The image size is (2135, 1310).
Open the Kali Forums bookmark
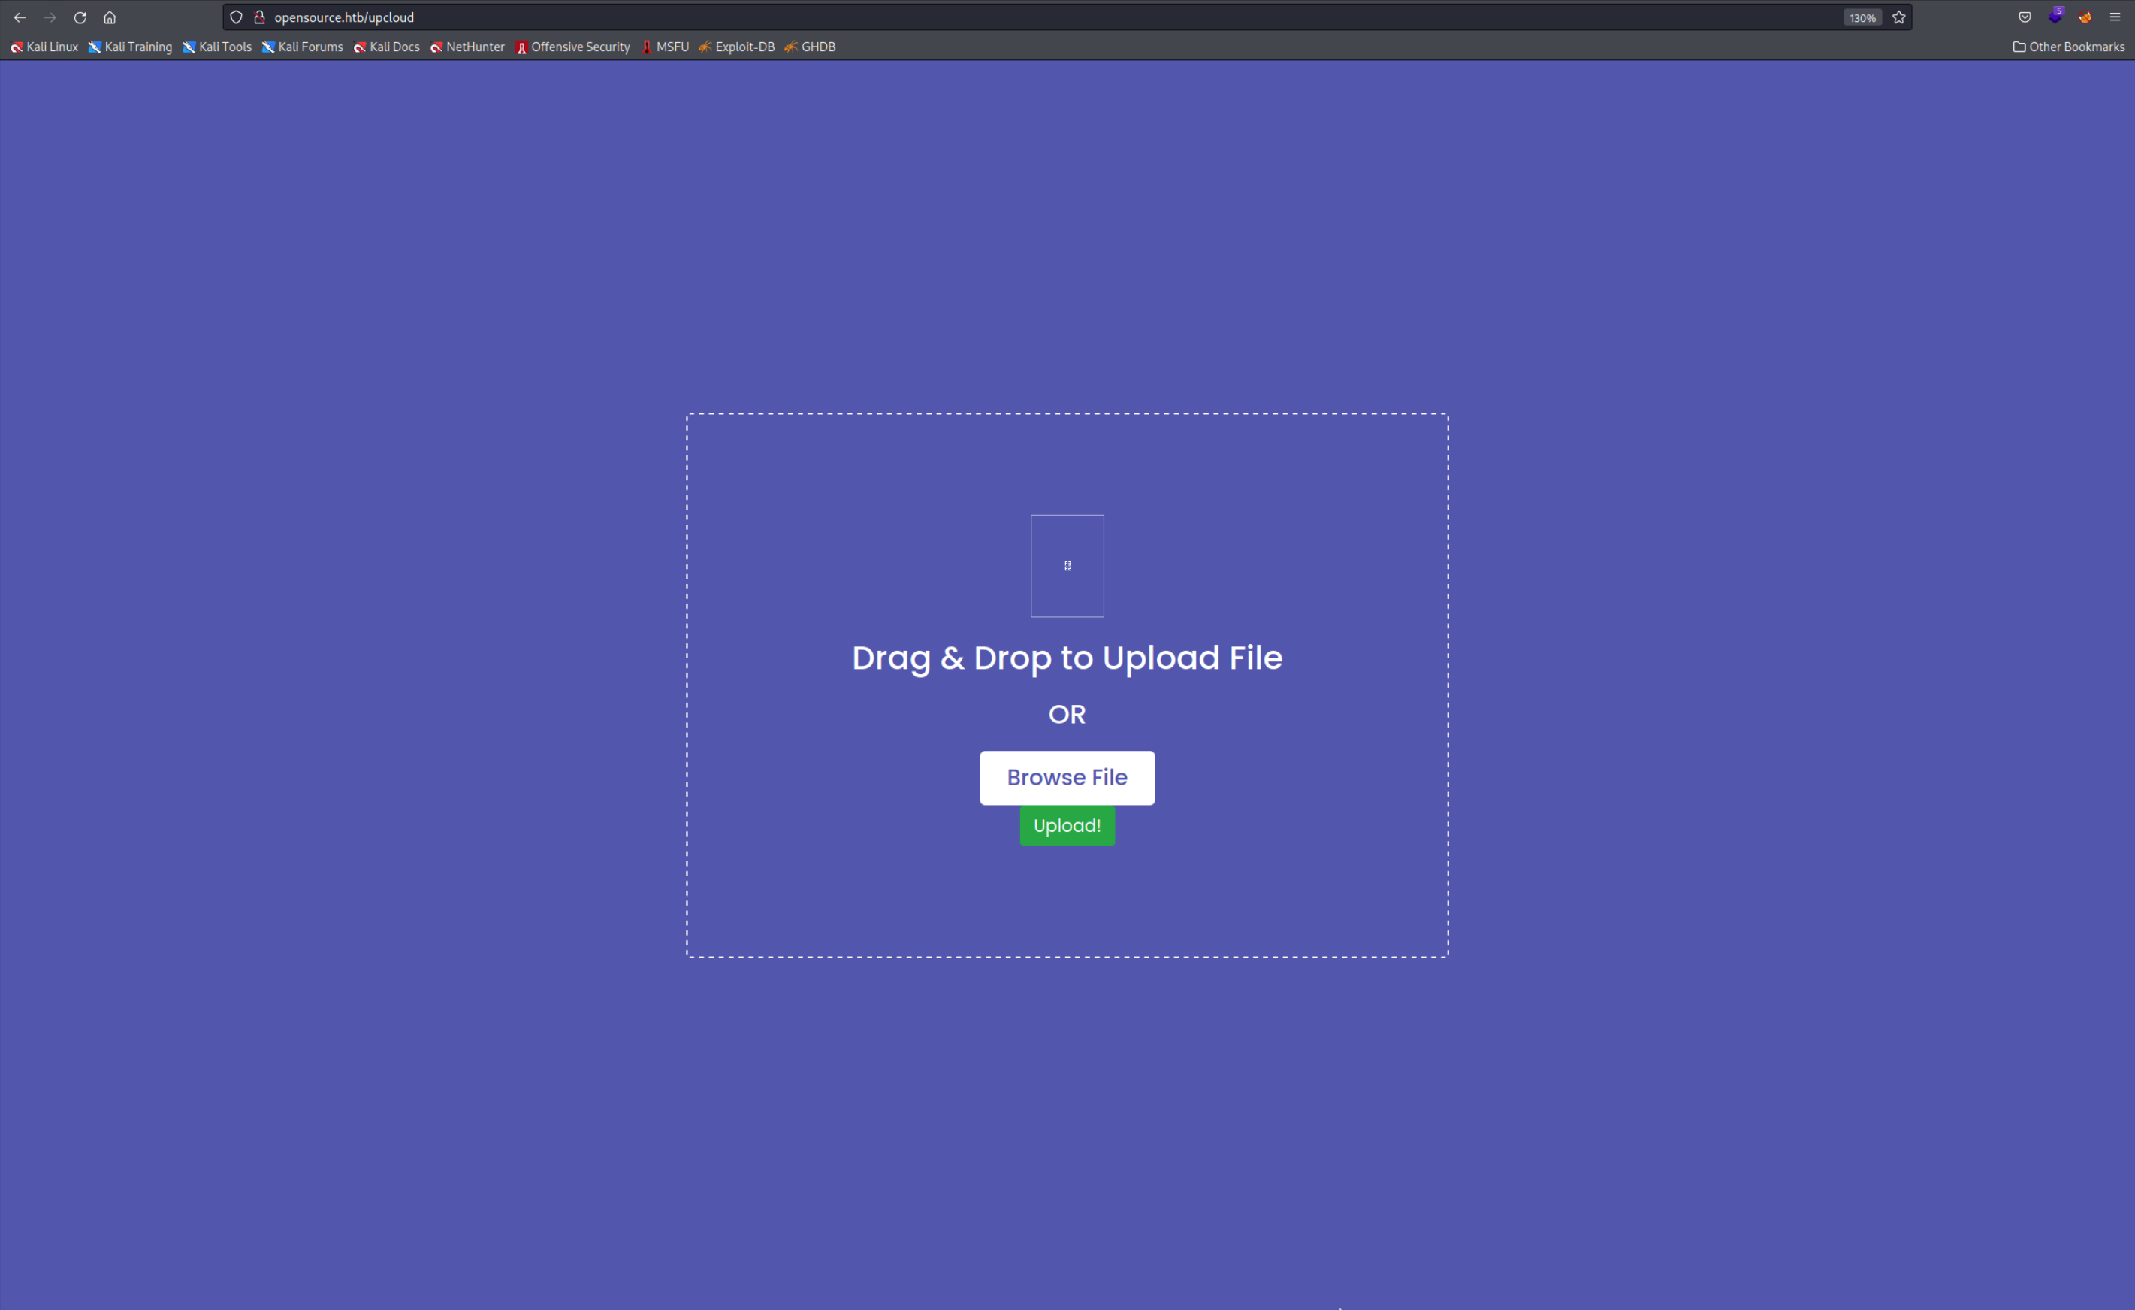303,47
